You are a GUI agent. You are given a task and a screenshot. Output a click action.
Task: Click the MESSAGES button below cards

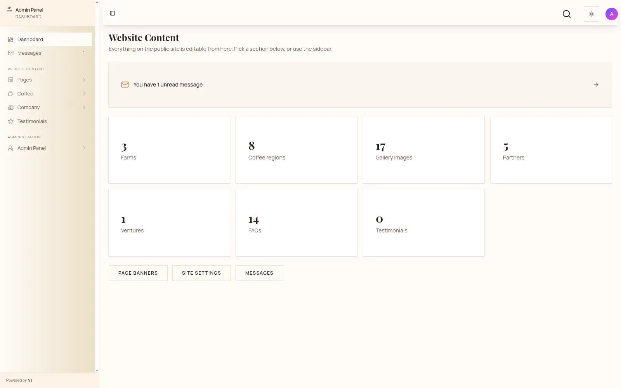[259, 273]
